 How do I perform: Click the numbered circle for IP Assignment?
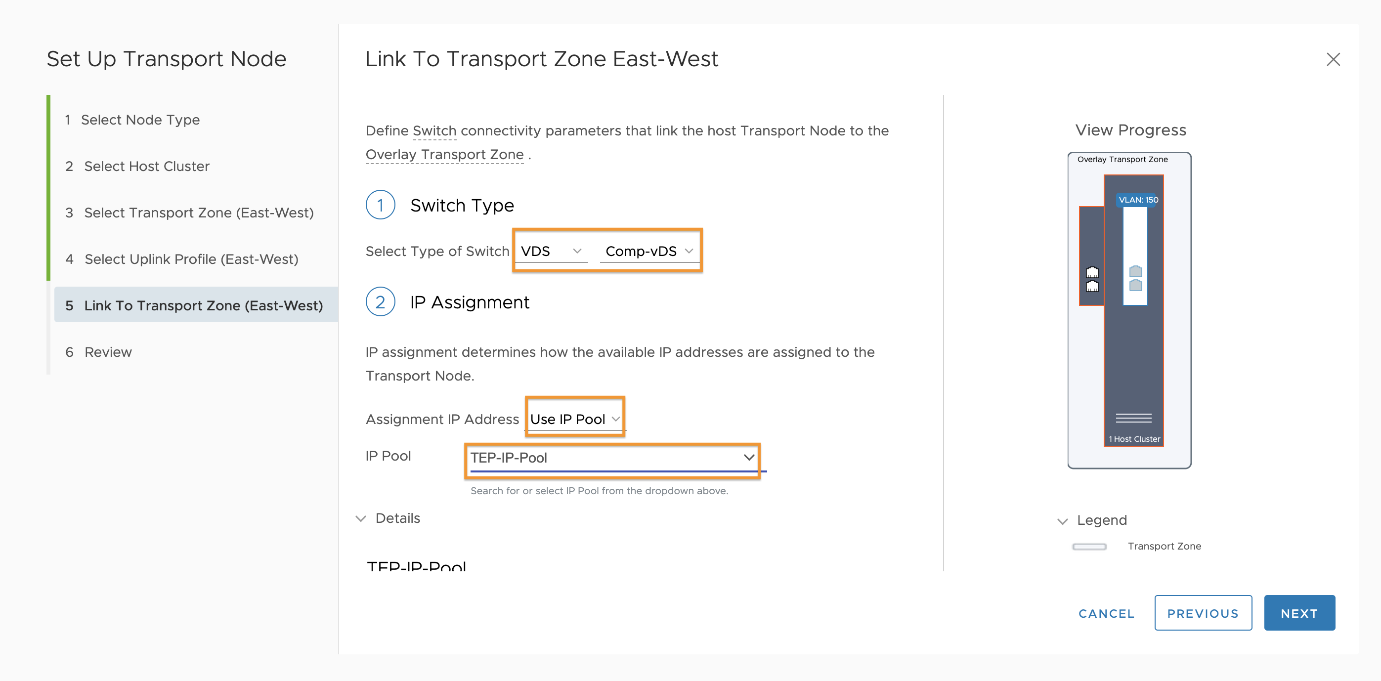click(381, 302)
